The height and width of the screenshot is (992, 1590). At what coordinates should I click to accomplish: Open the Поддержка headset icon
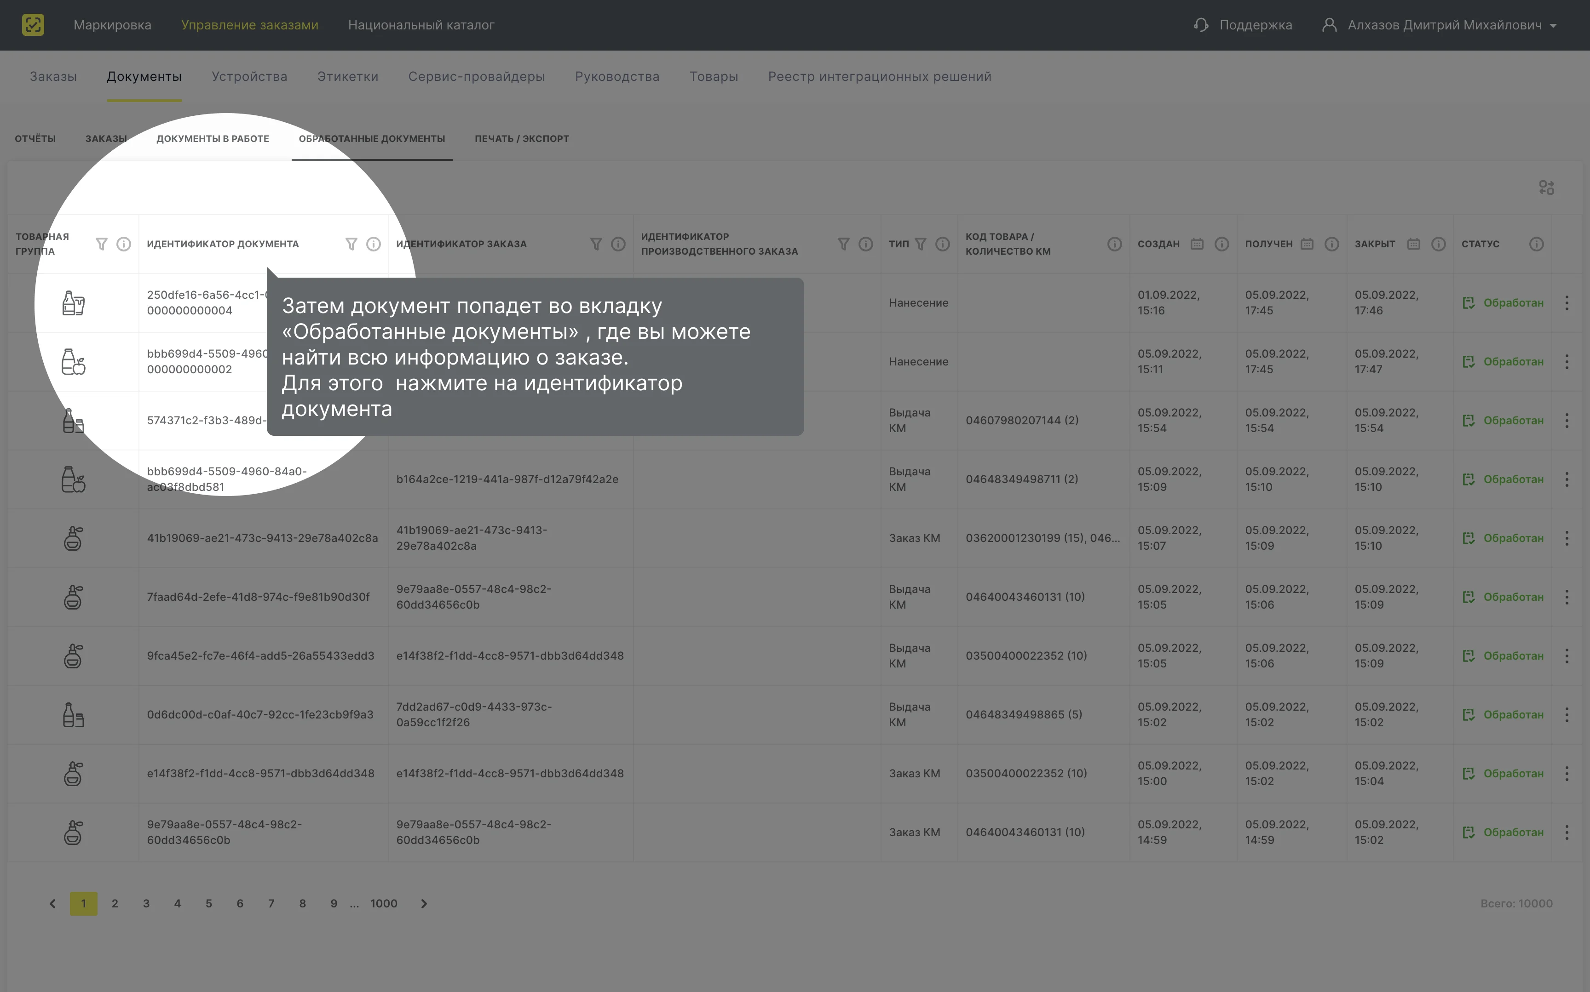point(1201,25)
